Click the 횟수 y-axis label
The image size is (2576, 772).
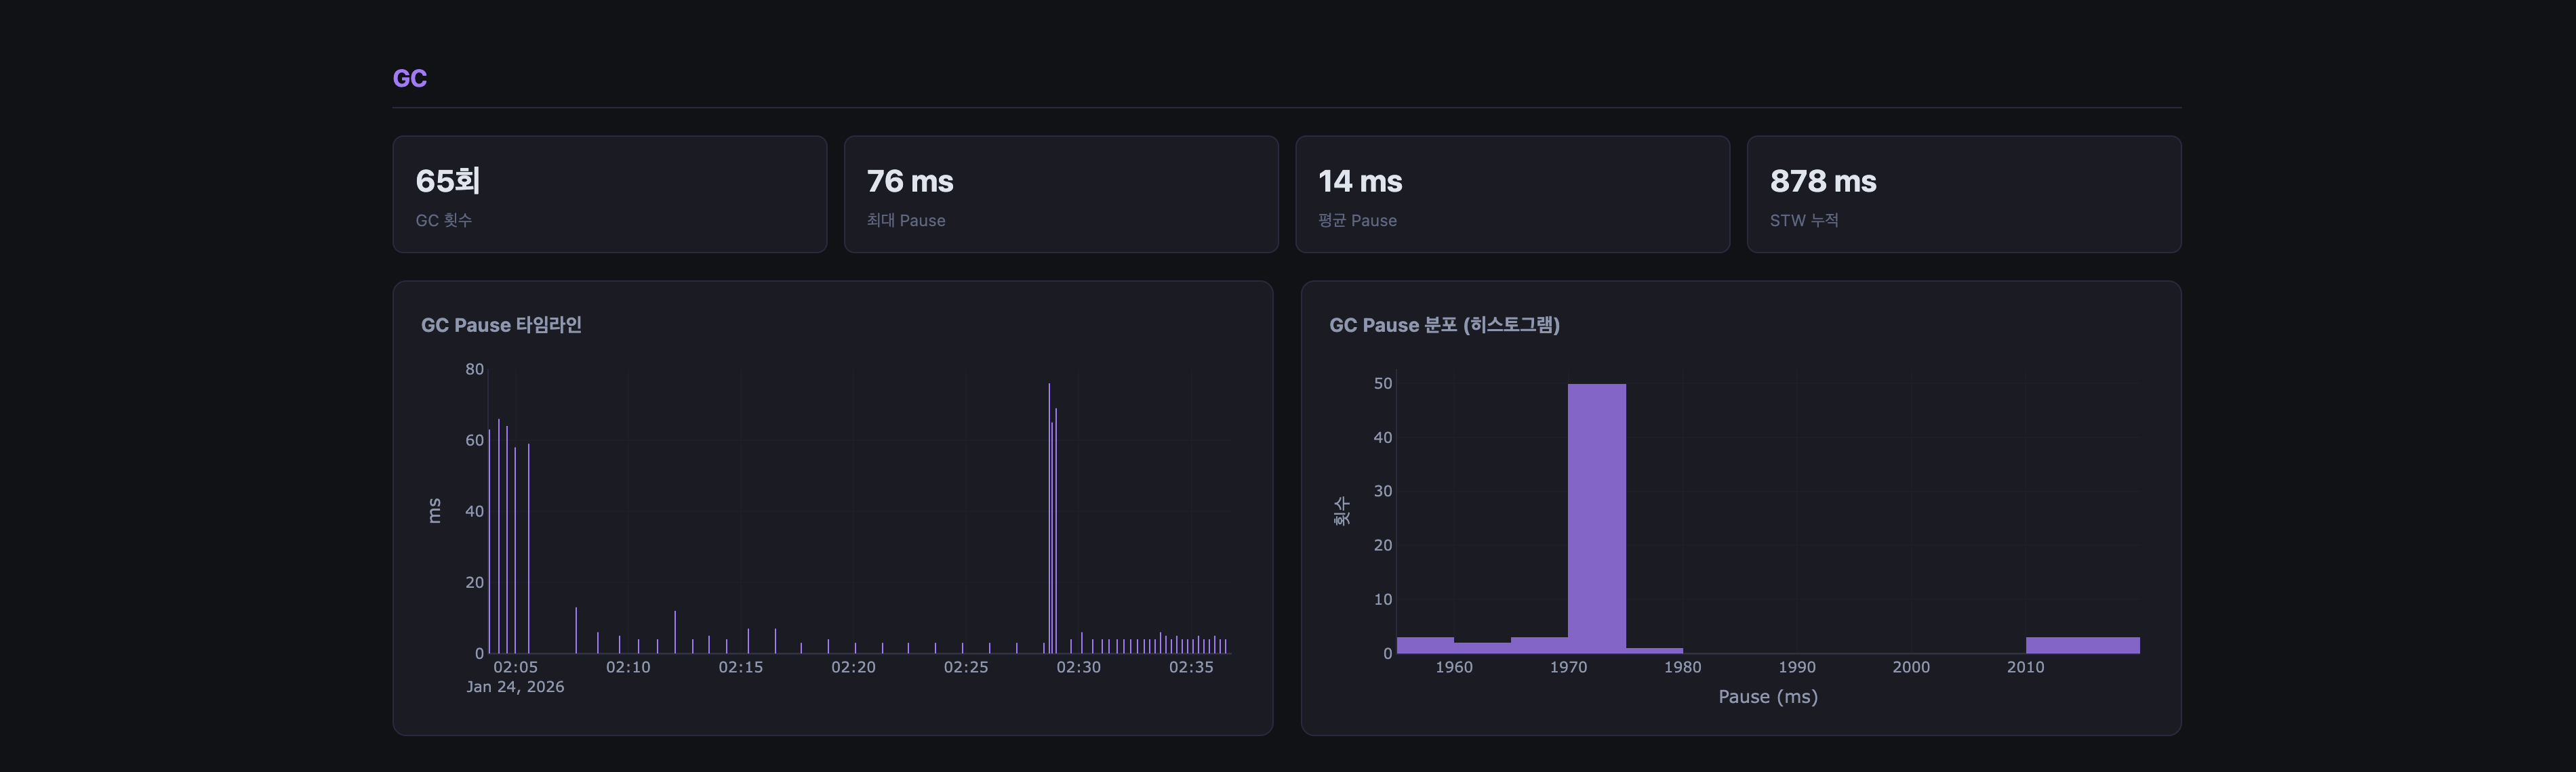coord(1342,511)
